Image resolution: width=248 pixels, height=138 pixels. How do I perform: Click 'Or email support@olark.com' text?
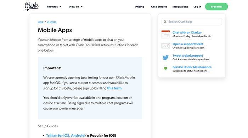(188, 48)
